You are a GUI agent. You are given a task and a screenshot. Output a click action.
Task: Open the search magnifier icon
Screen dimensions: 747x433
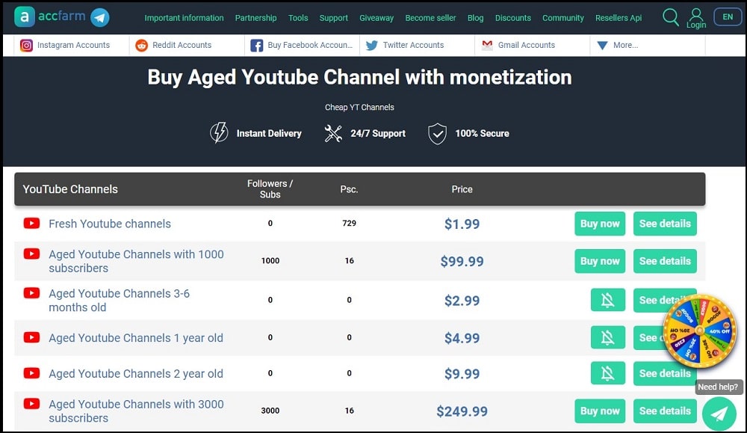click(x=670, y=17)
